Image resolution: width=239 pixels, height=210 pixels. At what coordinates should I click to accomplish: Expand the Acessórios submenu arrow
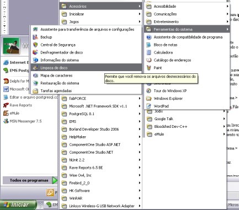tap(140, 6)
